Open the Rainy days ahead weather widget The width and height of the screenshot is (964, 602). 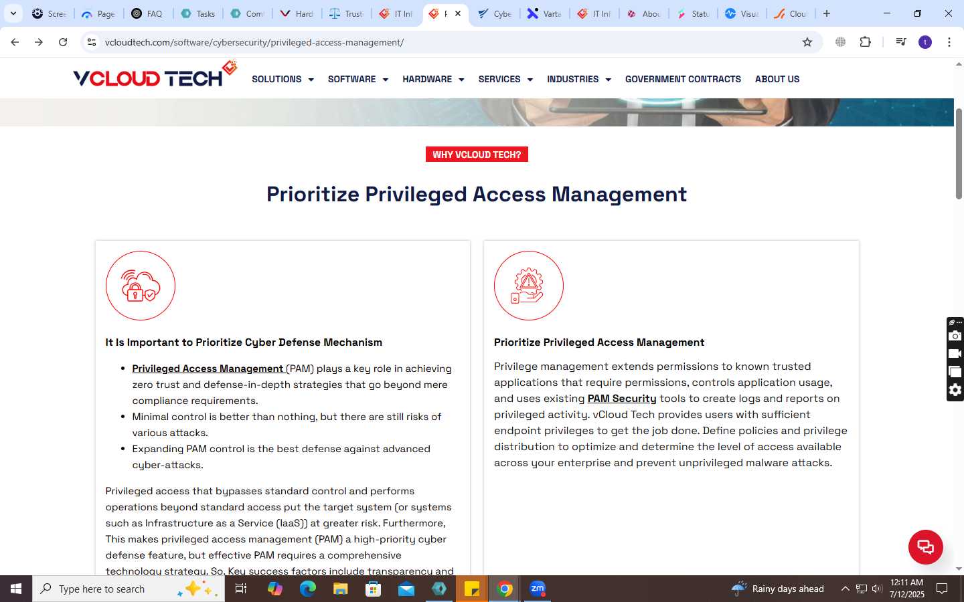tap(778, 589)
